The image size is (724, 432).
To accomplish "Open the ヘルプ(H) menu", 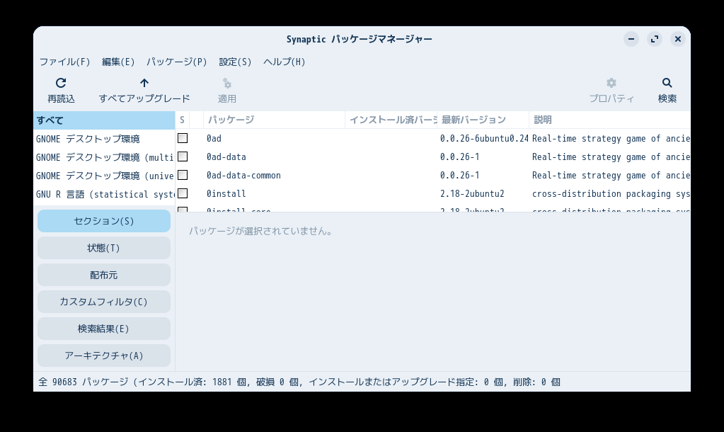I will tap(285, 62).
